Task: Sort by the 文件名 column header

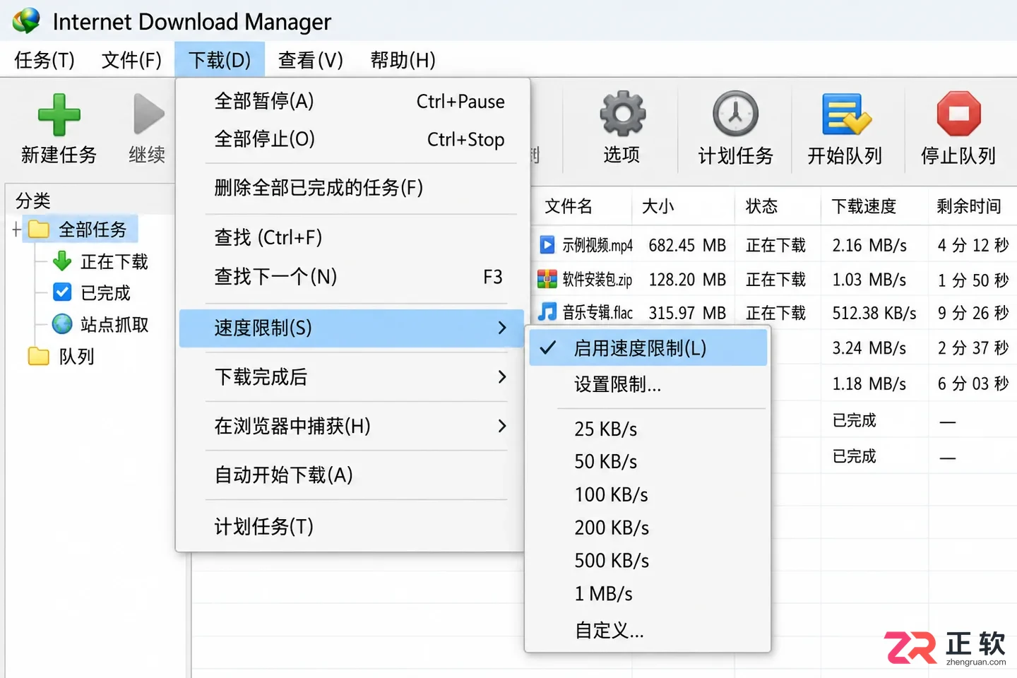Action: click(x=569, y=206)
